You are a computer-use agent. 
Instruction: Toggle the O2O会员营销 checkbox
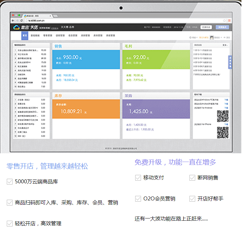(x=138, y=199)
